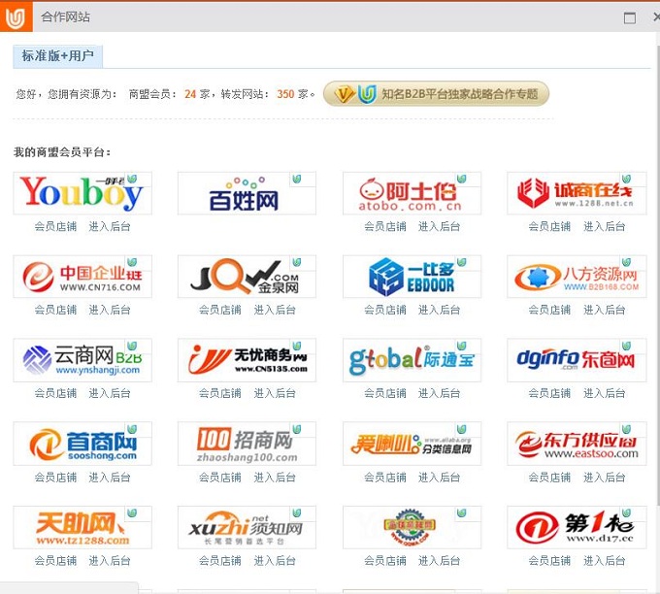
Task: Click the Youboy platform logo
Action: pyautogui.click(x=82, y=193)
